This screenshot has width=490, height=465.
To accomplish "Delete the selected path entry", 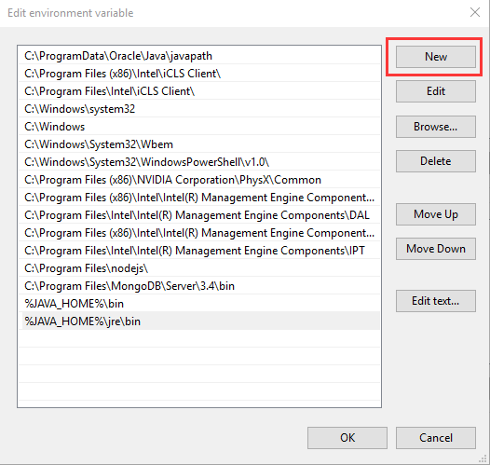I will pos(436,161).
